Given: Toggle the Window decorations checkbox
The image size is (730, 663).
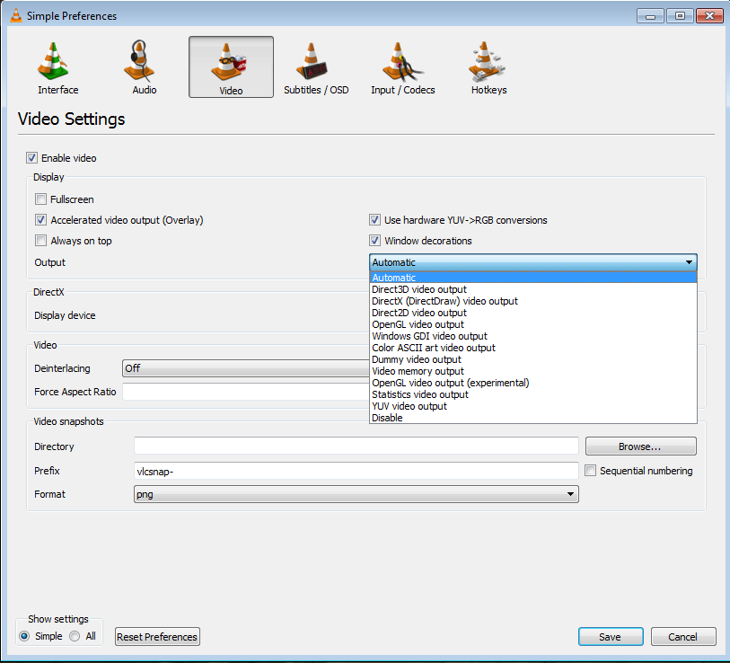Looking at the screenshot, I should [x=374, y=241].
